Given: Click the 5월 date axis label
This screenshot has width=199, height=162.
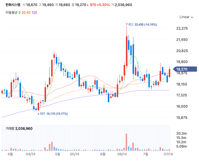Looking at the screenshot, I should pyautogui.click(x=58, y=154).
